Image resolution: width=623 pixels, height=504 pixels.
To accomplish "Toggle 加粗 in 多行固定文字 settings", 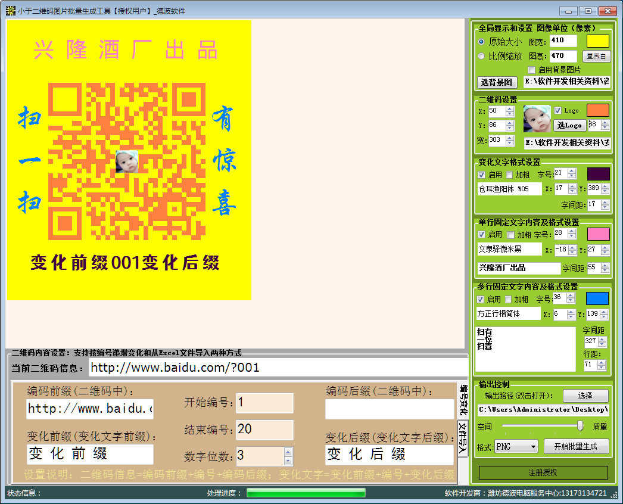I will (508, 299).
